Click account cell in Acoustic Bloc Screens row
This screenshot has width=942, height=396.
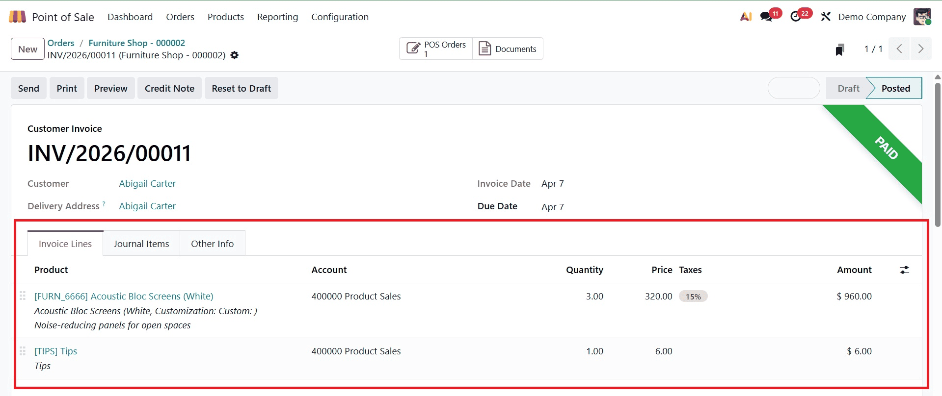tap(356, 296)
